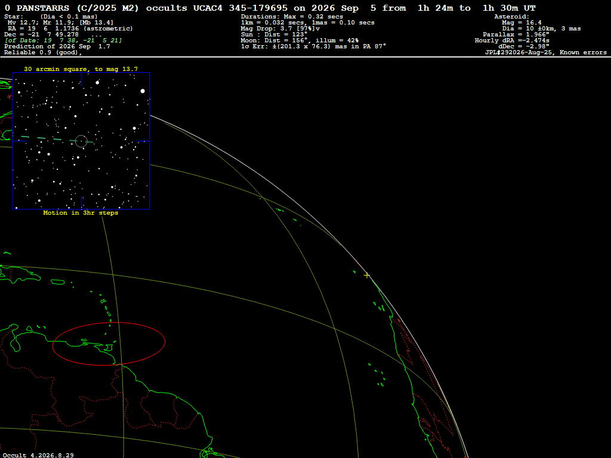611x458 pixels.
Task: Click the 'Reliable 0.9 (good)' text
Action: (x=43, y=52)
